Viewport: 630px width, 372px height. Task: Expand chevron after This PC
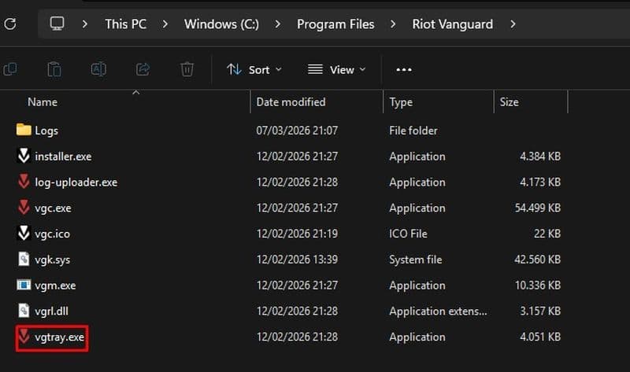[165, 24]
